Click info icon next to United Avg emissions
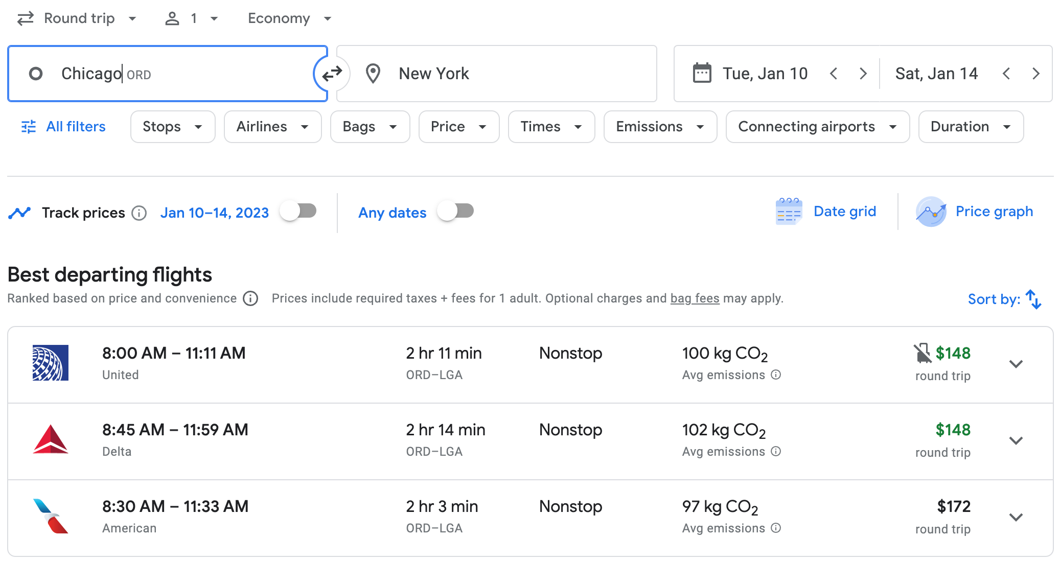 click(776, 375)
